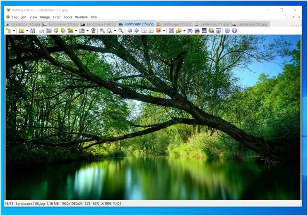The height and width of the screenshot is (216, 308).
Task: Click the Save As floppy disk icon
Action: coord(33,31)
